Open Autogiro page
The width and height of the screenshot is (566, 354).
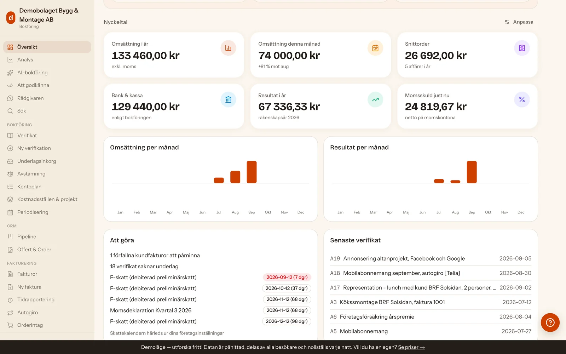pos(47,313)
